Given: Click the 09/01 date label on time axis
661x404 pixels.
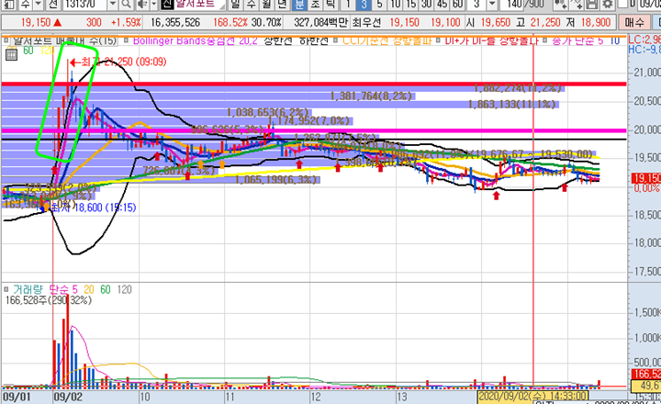Looking at the screenshot, I should 16,398.
